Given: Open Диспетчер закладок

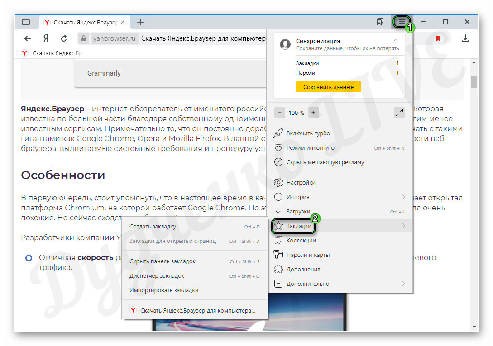Looking at the screenshot, I should (195, 276).
